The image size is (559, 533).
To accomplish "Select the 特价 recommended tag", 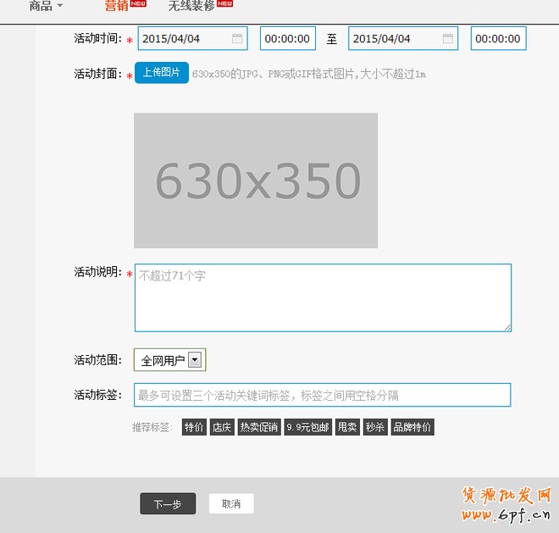I will pos(194,428).
